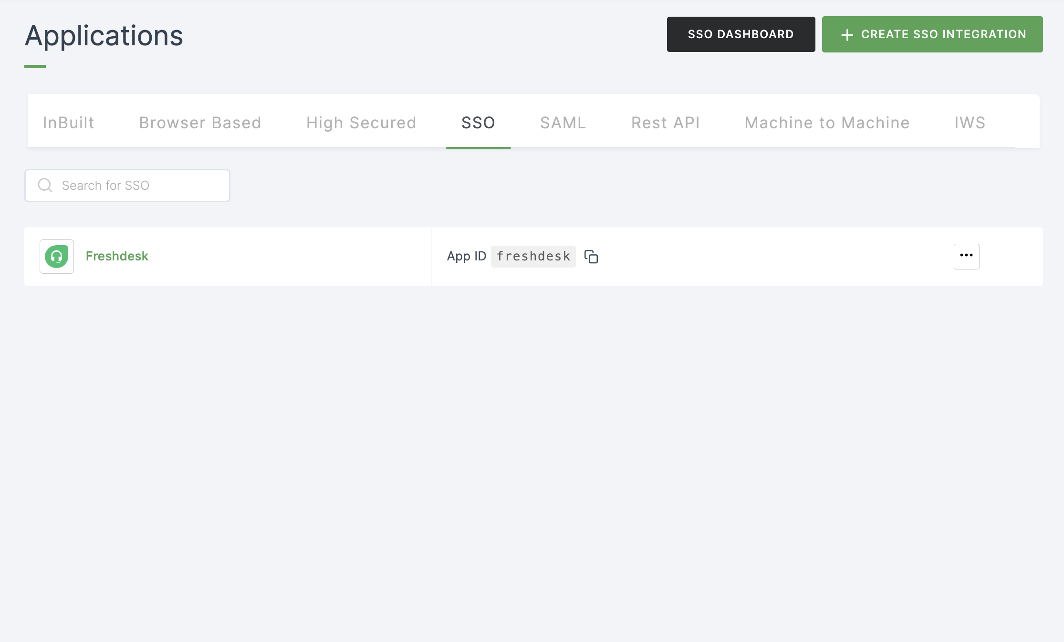Click the SSO Dashboard button icon area
The image size is (1064, 642).
(x=741, y=33)
